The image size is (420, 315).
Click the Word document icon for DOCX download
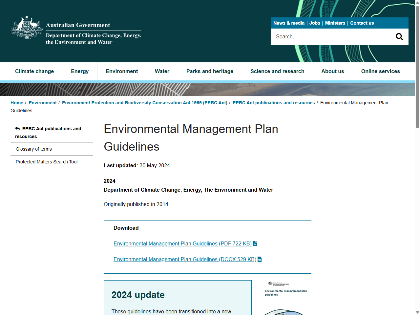260,259
